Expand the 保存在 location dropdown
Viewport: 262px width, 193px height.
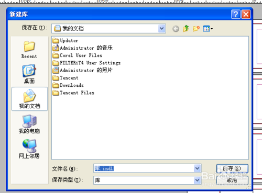[162, 28]
